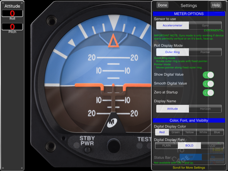
Task: Tap the orange aircraft symbol wings
Action: pos(113,87)
